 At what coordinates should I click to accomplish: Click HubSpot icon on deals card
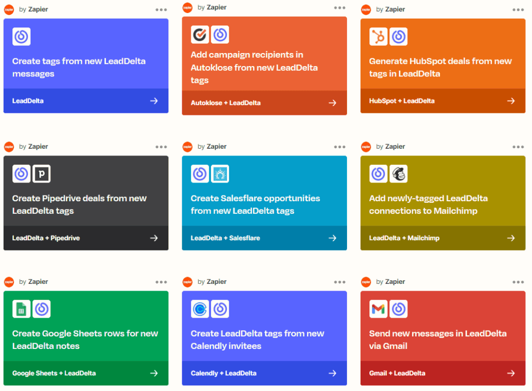point(378,36)
